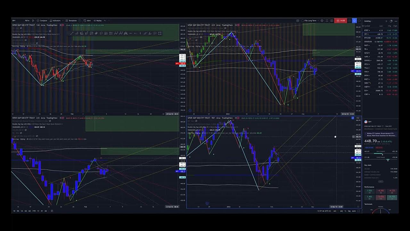This screenshot has height=231, width=410.
Task: Open the Midday ETF Update news headline
Action: tap(381, 134)
